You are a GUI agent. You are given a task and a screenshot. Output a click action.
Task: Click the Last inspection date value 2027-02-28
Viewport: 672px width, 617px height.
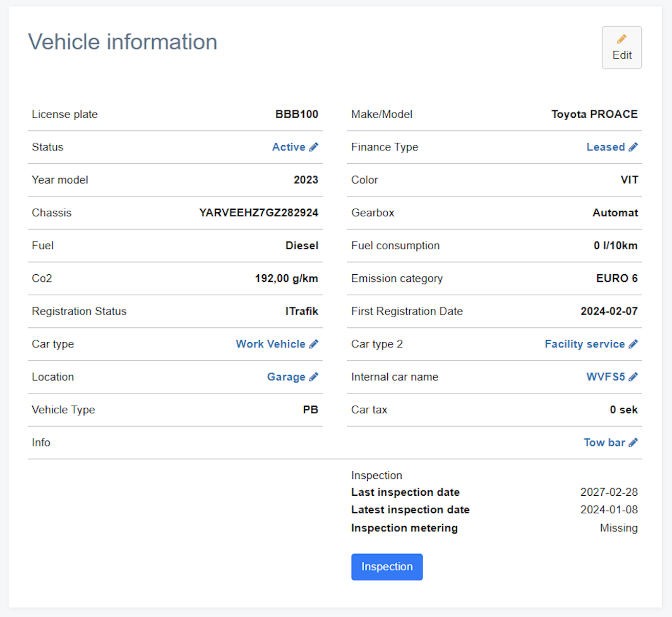pyautogui.click(x=609, y=492)
